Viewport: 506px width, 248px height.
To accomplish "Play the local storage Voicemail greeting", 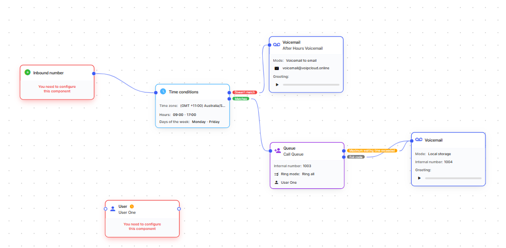I will (419, 178).
